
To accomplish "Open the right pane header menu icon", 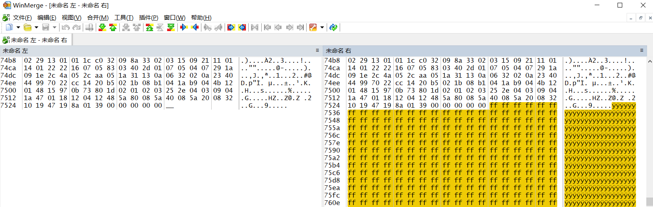I will pyautogui.click(x=642, y=50).
